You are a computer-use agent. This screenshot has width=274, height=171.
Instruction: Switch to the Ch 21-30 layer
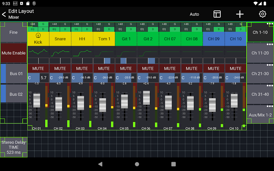click(x=260, y=74)
